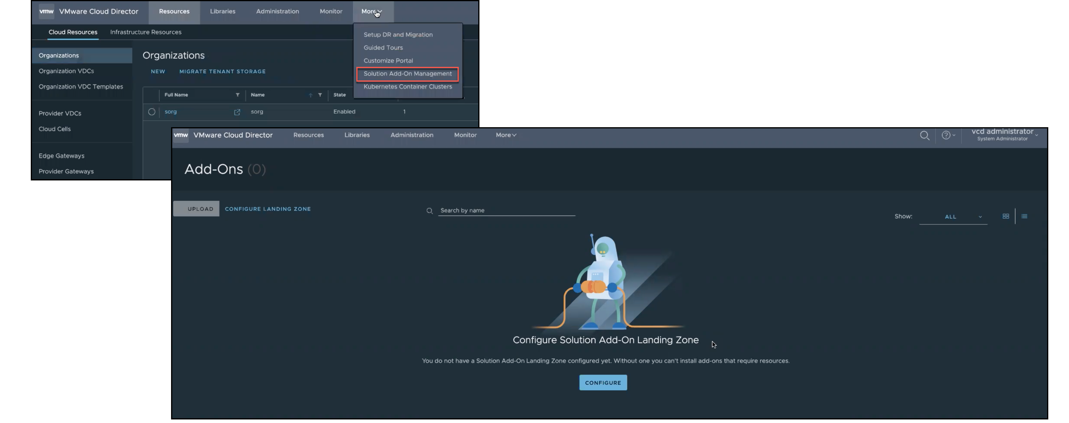The height and width of the screenshot is (423, 1069).
Task: Select Solution Add-On Management menu entry
Action: pos(407,74)
